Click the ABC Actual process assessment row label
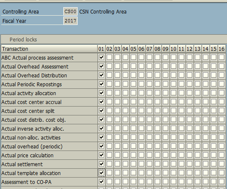 (38, 58)
